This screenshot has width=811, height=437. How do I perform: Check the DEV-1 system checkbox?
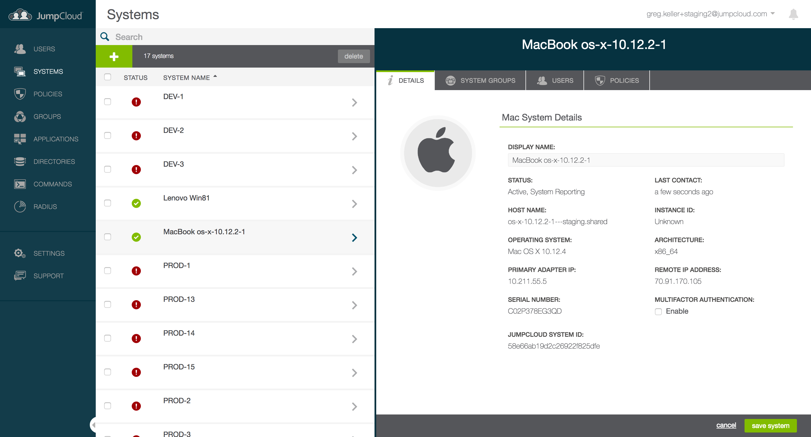pyautogui.click(x=108, y=102)
